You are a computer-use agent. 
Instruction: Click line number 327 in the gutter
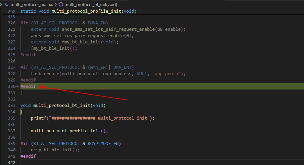[11, 67]
